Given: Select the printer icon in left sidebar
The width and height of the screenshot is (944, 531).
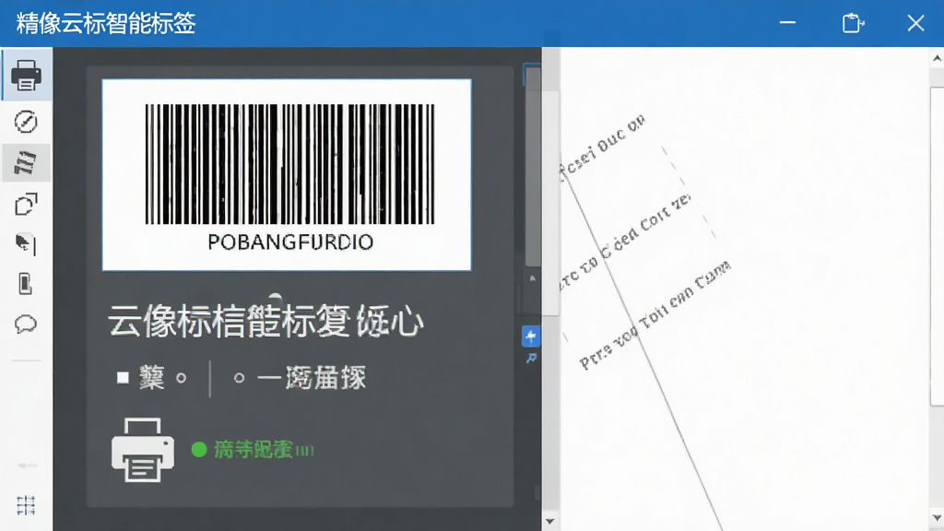Looking at the screenshot, I should [x=26, y=75].
